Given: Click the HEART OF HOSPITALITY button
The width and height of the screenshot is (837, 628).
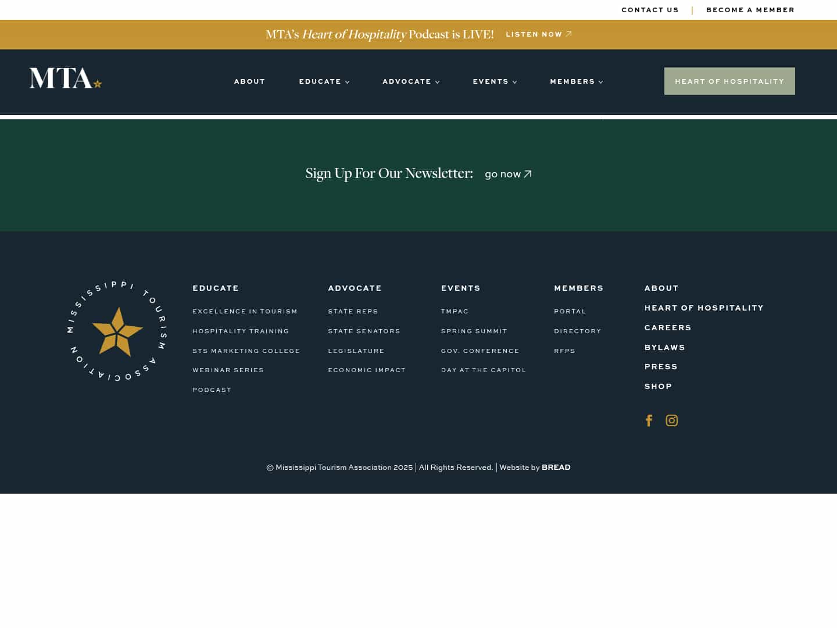Looking at the screenshot, I should click(x=729, y=81).
